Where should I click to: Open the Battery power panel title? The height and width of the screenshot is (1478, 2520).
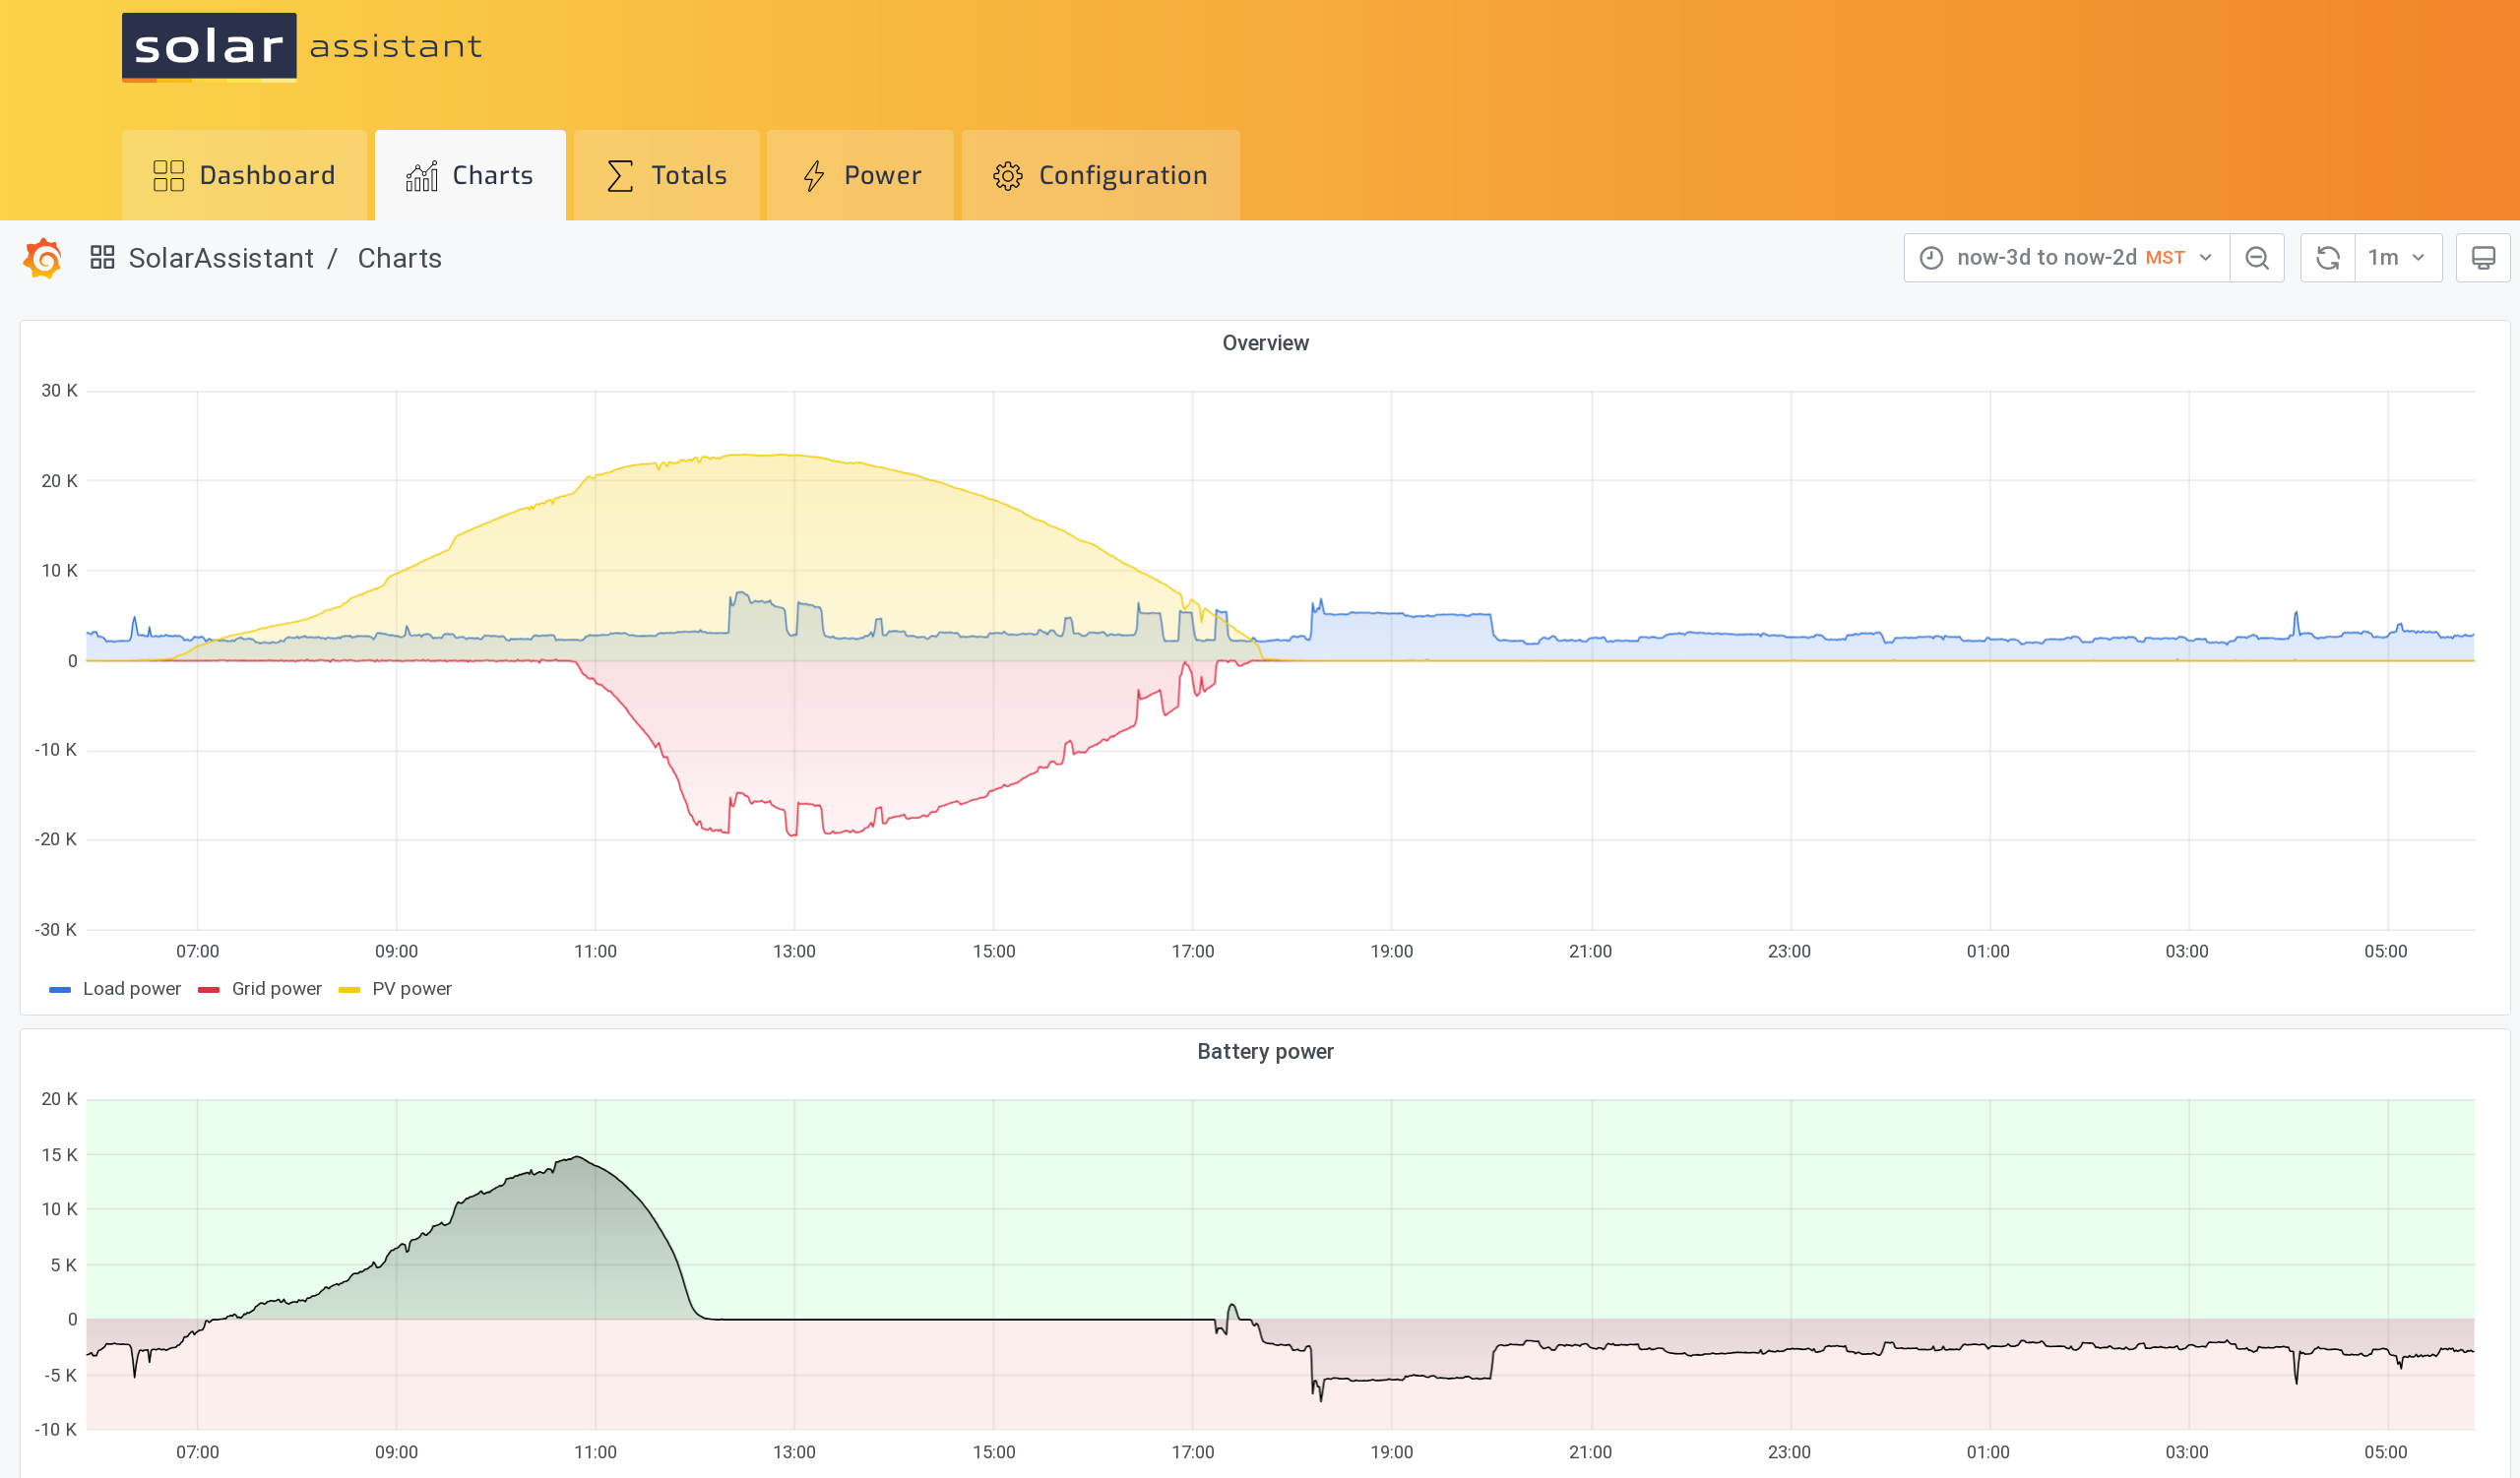pyautogui.click(x=1264, y=1051)
